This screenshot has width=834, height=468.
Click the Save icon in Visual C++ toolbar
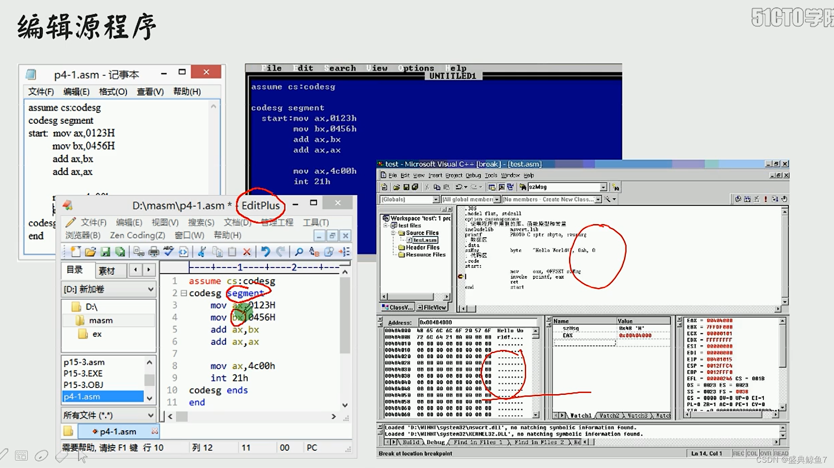pyautogui.click(x=406, y=187)
